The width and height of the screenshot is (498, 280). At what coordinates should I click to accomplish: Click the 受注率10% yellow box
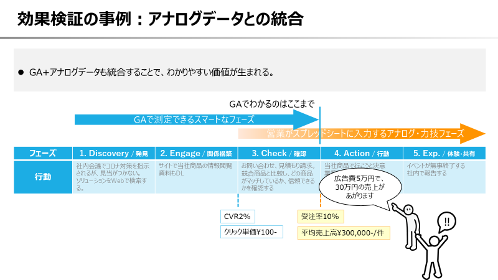coord(320,217)
